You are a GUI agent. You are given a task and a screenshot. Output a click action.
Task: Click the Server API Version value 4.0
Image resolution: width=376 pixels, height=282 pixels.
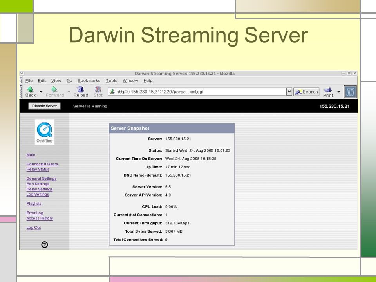pos(168,195)
